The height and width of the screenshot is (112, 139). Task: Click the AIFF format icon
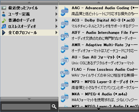pos(65,36)
